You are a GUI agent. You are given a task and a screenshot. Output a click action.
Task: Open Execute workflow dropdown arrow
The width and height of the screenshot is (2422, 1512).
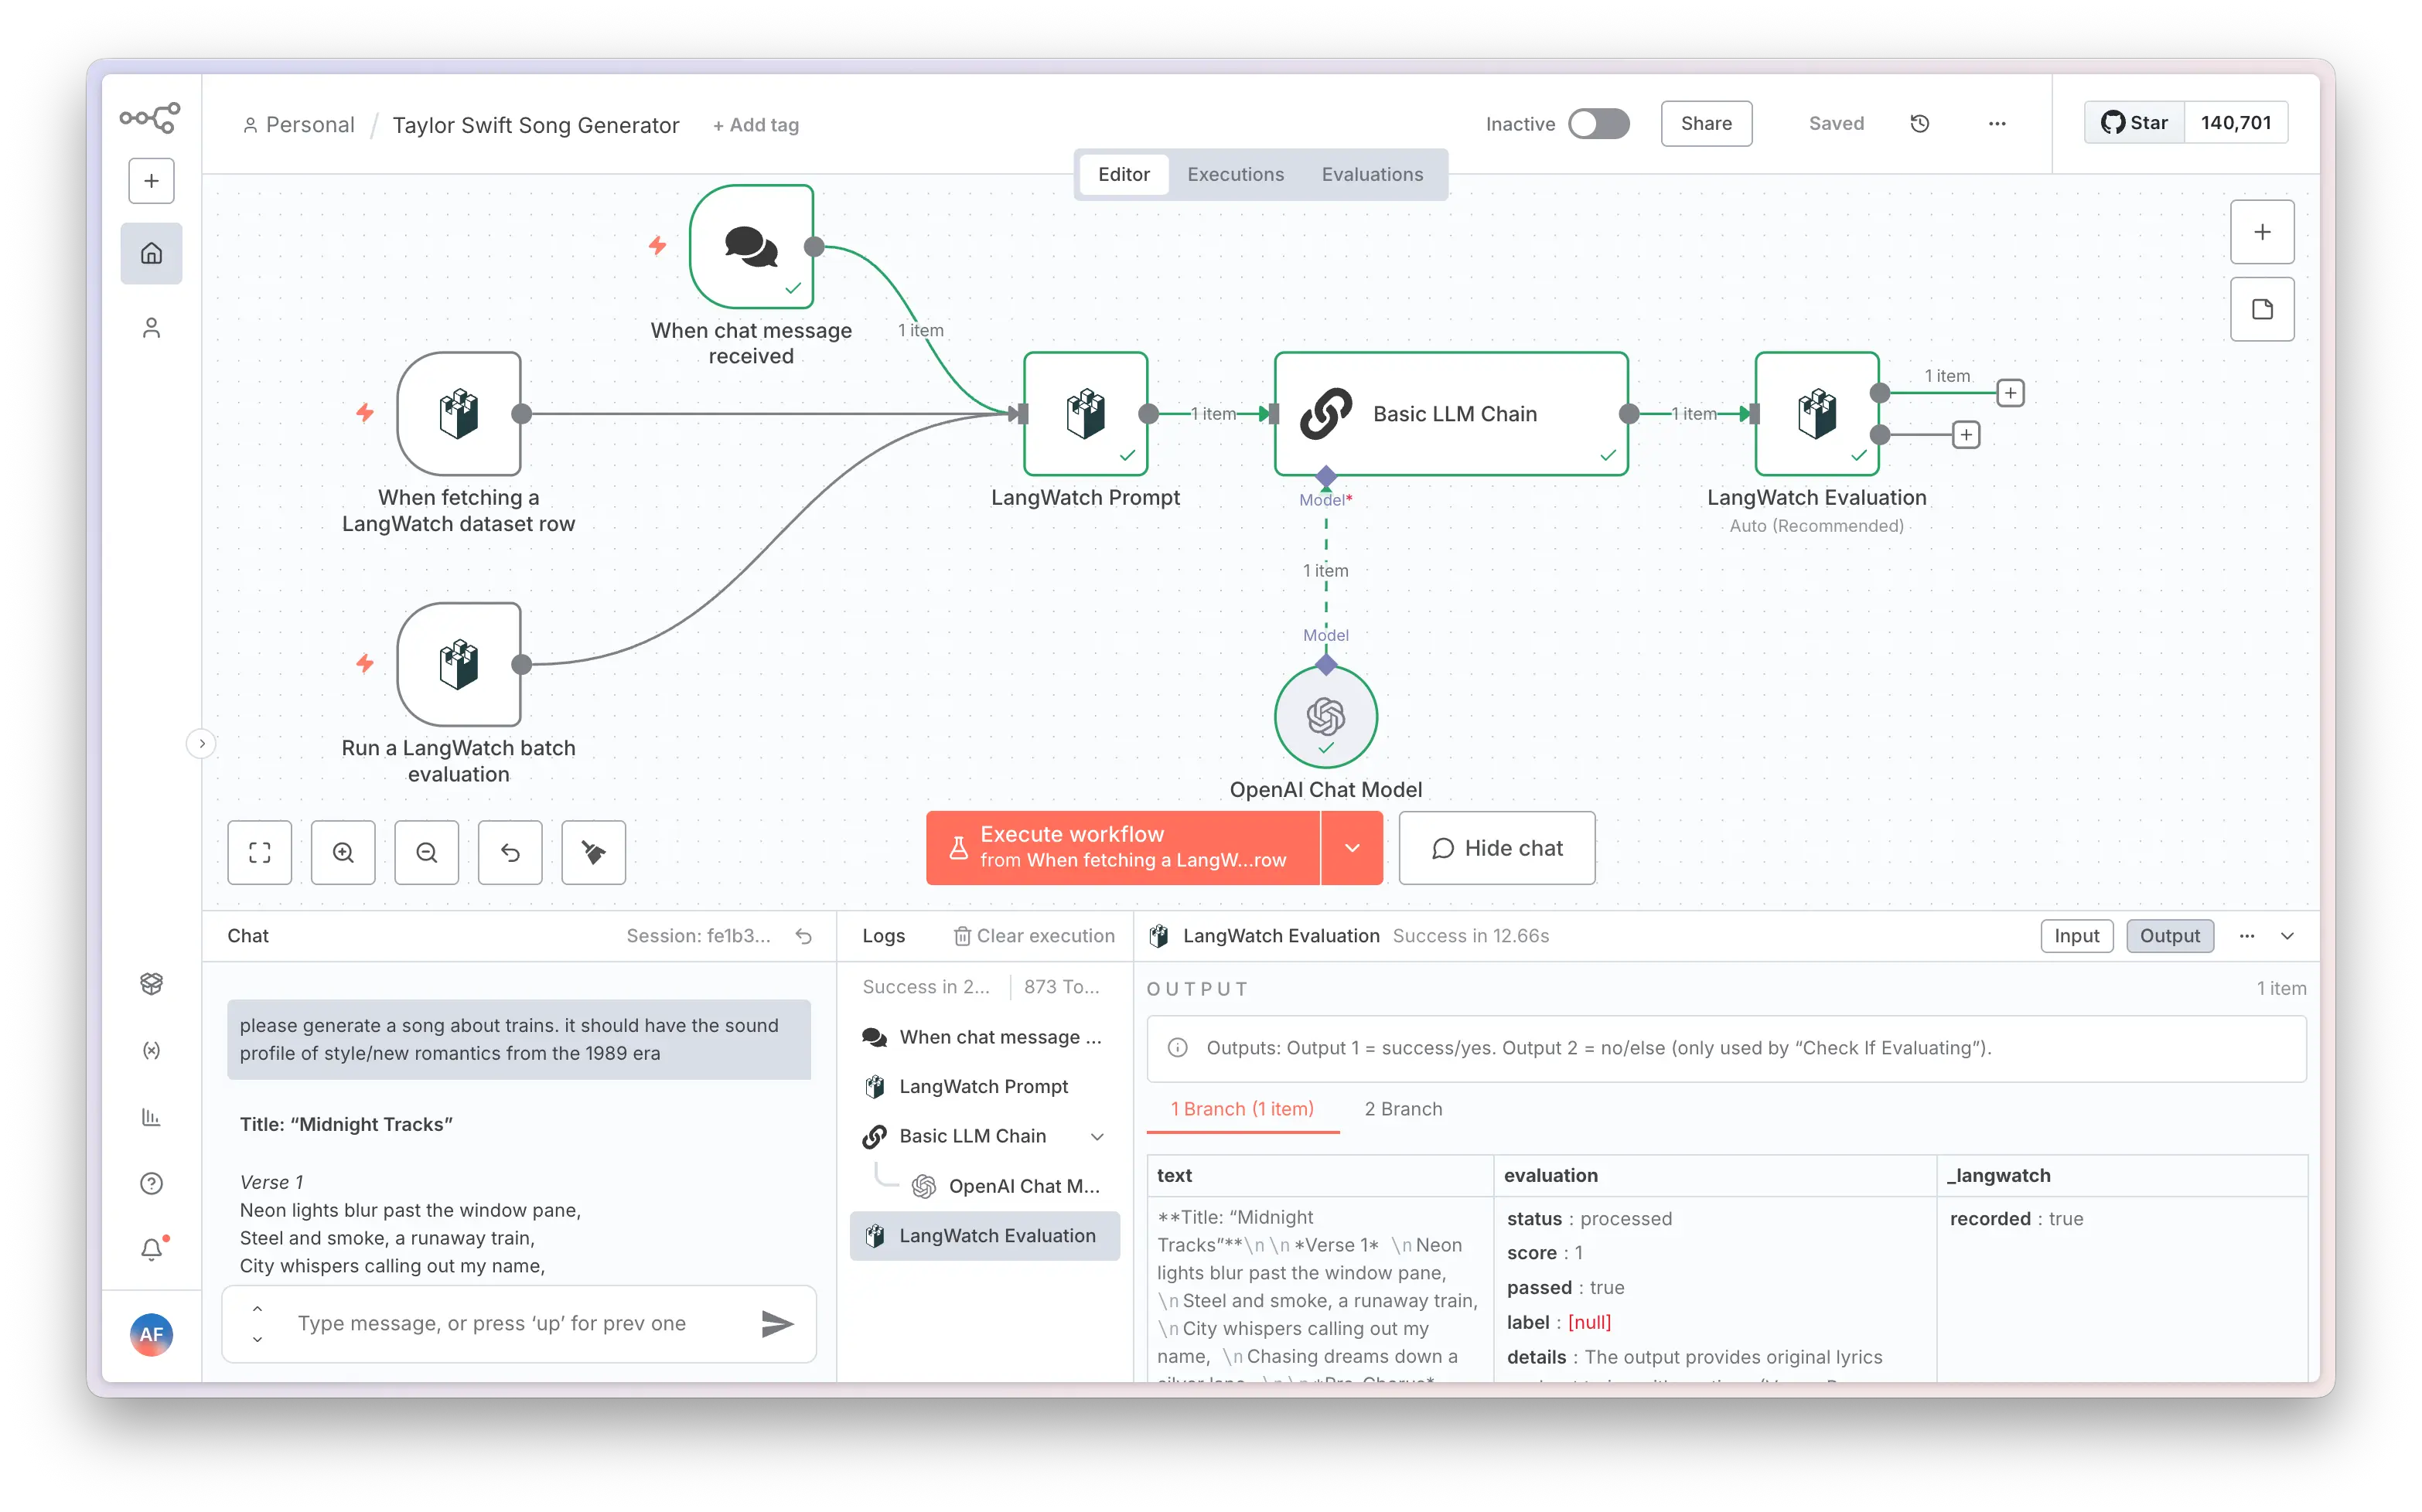[x=1352, y=848]
